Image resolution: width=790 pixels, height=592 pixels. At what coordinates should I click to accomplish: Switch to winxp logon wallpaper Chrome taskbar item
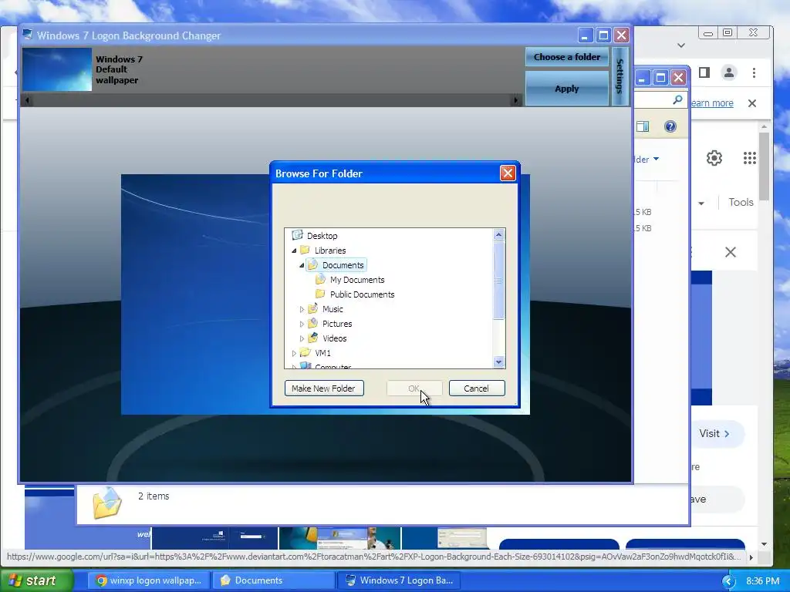149,580
